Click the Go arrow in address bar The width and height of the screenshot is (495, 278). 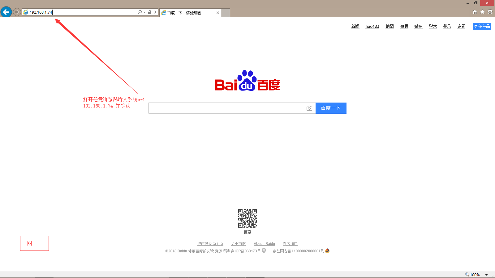pyautogui.click(x=154, y=12)
